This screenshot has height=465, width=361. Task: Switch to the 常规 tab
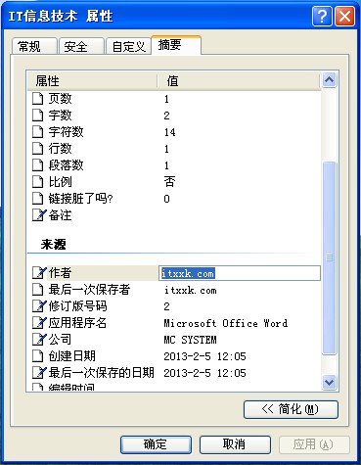pos(34,46)
